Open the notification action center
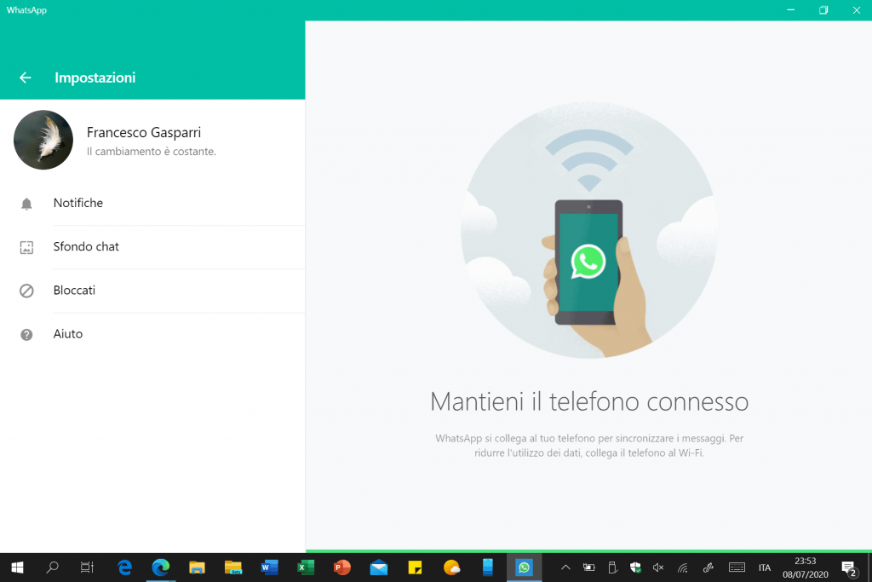 point(848,568)
